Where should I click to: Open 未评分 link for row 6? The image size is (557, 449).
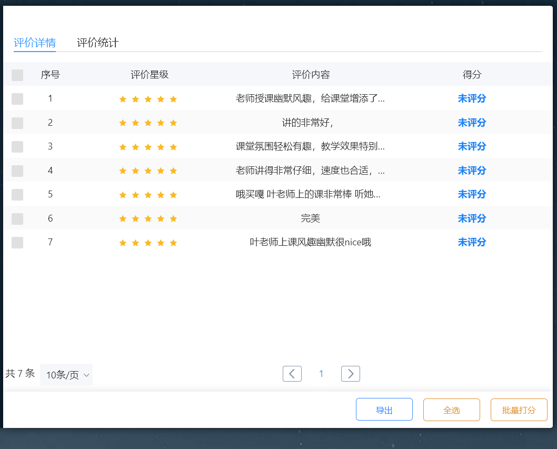472,218
